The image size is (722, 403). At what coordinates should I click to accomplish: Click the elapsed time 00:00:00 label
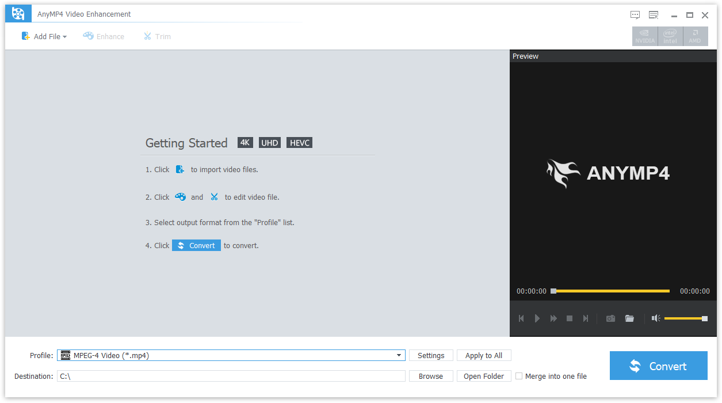pos(532,291)
